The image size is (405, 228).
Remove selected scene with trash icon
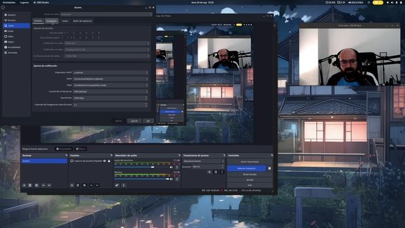(x=30, y=186)
